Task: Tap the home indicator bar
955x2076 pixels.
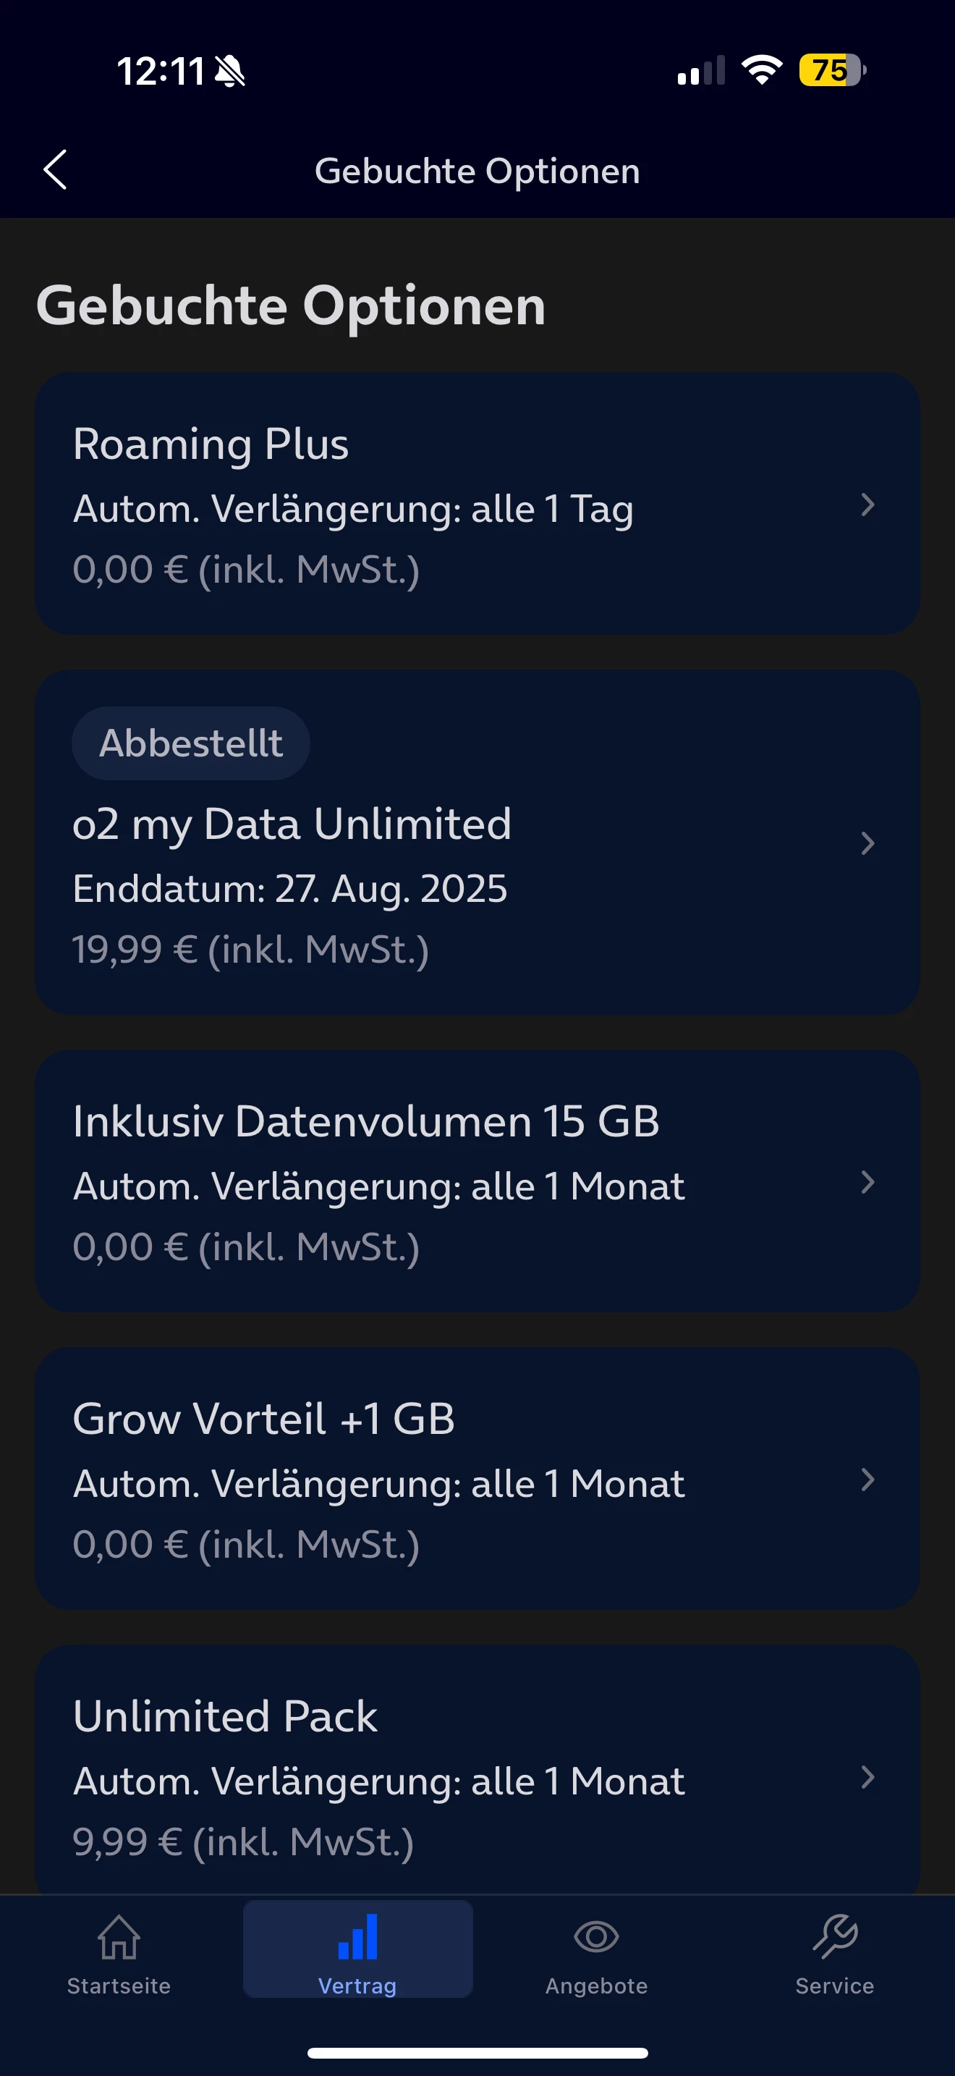Action: pyautogui.click(x=477, y=2053)
